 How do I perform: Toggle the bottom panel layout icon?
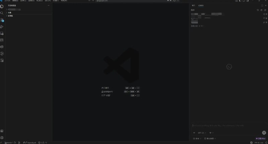(244, 1)
